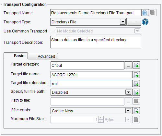Click the Target file extension field containing xml
162x136 pixels.
click(x=91, y=83)
